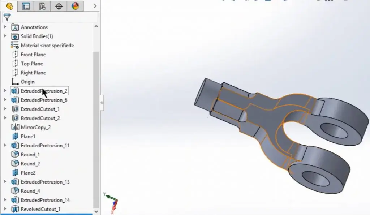Select Front Plane in the tree
The height and width of the screenshot is (215, 370).
click(34, 54)
